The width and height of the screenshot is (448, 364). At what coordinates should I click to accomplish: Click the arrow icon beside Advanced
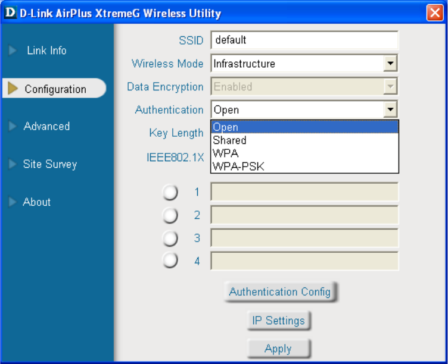[13, 126]
